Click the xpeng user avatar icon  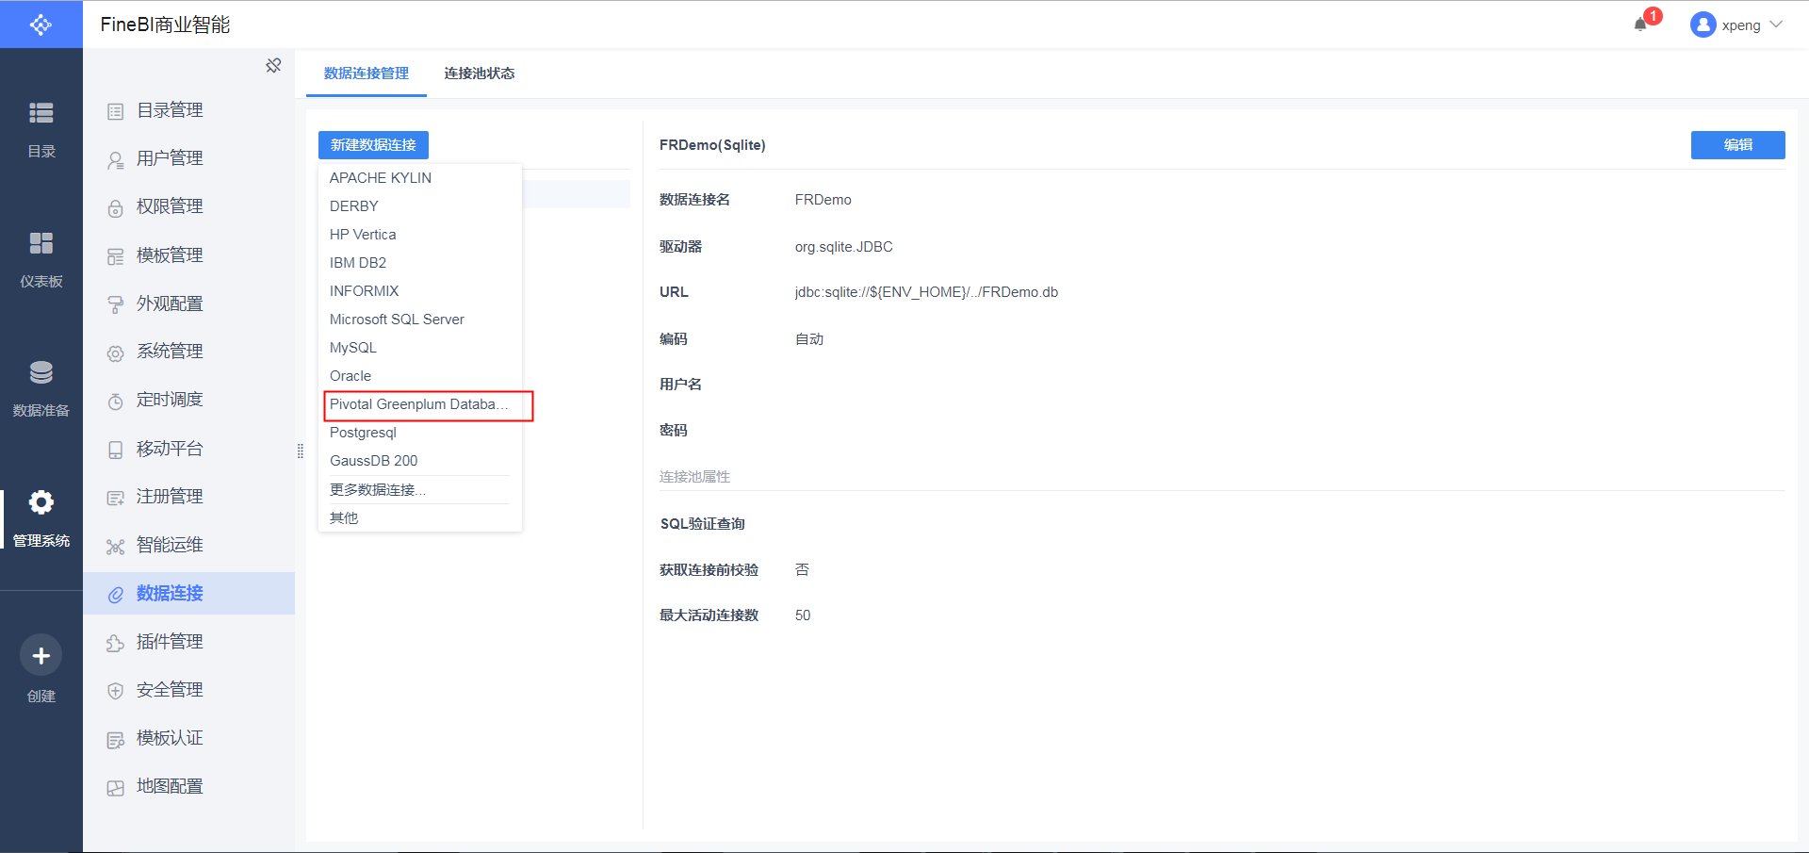[x=1703, y=25]
